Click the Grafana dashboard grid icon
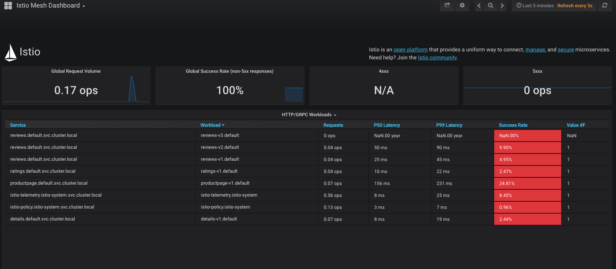 click(8, 5)
